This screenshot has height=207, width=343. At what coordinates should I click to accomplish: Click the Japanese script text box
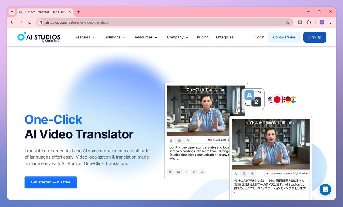[x=271, y=188]
